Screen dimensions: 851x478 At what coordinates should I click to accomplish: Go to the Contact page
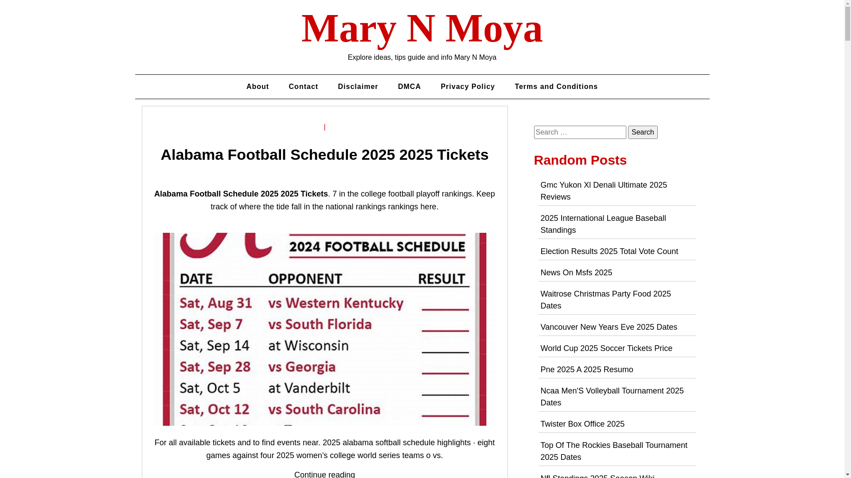303,87
